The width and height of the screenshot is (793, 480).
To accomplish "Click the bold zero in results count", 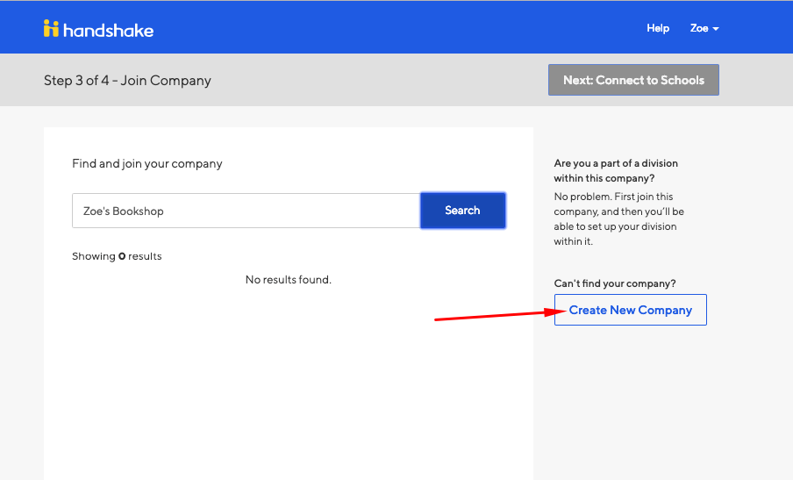I will point(122,256).
